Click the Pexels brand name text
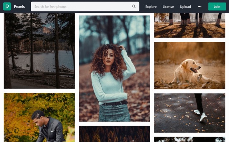229x142 pixels. click(x=19, y=6)
